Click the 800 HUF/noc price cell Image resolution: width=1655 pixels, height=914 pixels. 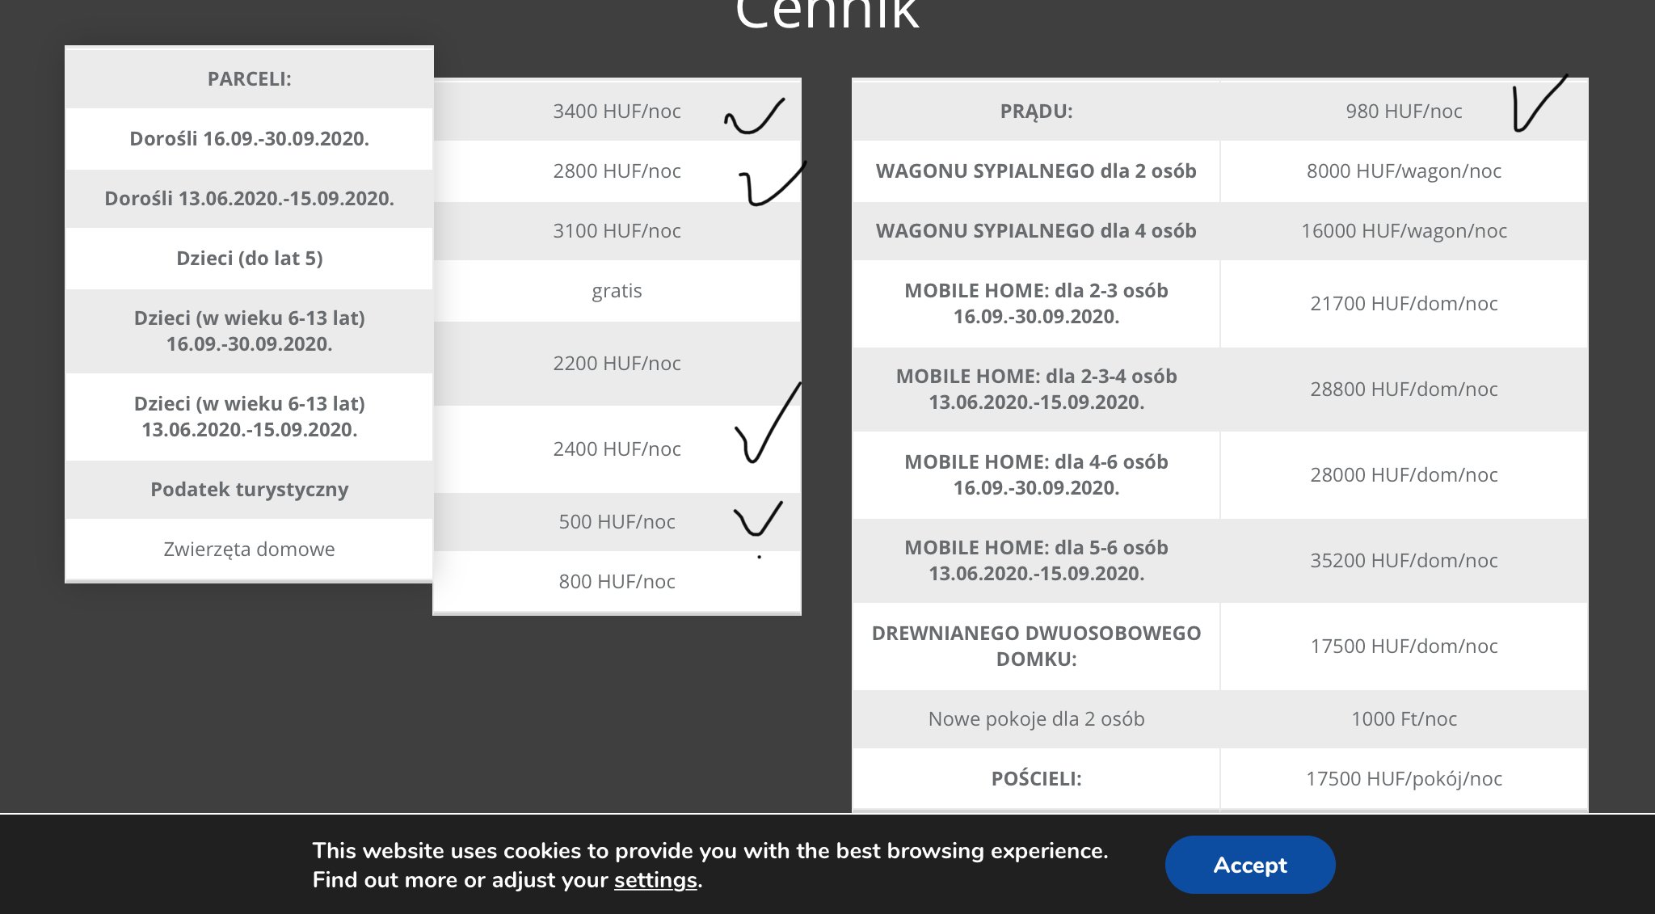click(617, 582)
